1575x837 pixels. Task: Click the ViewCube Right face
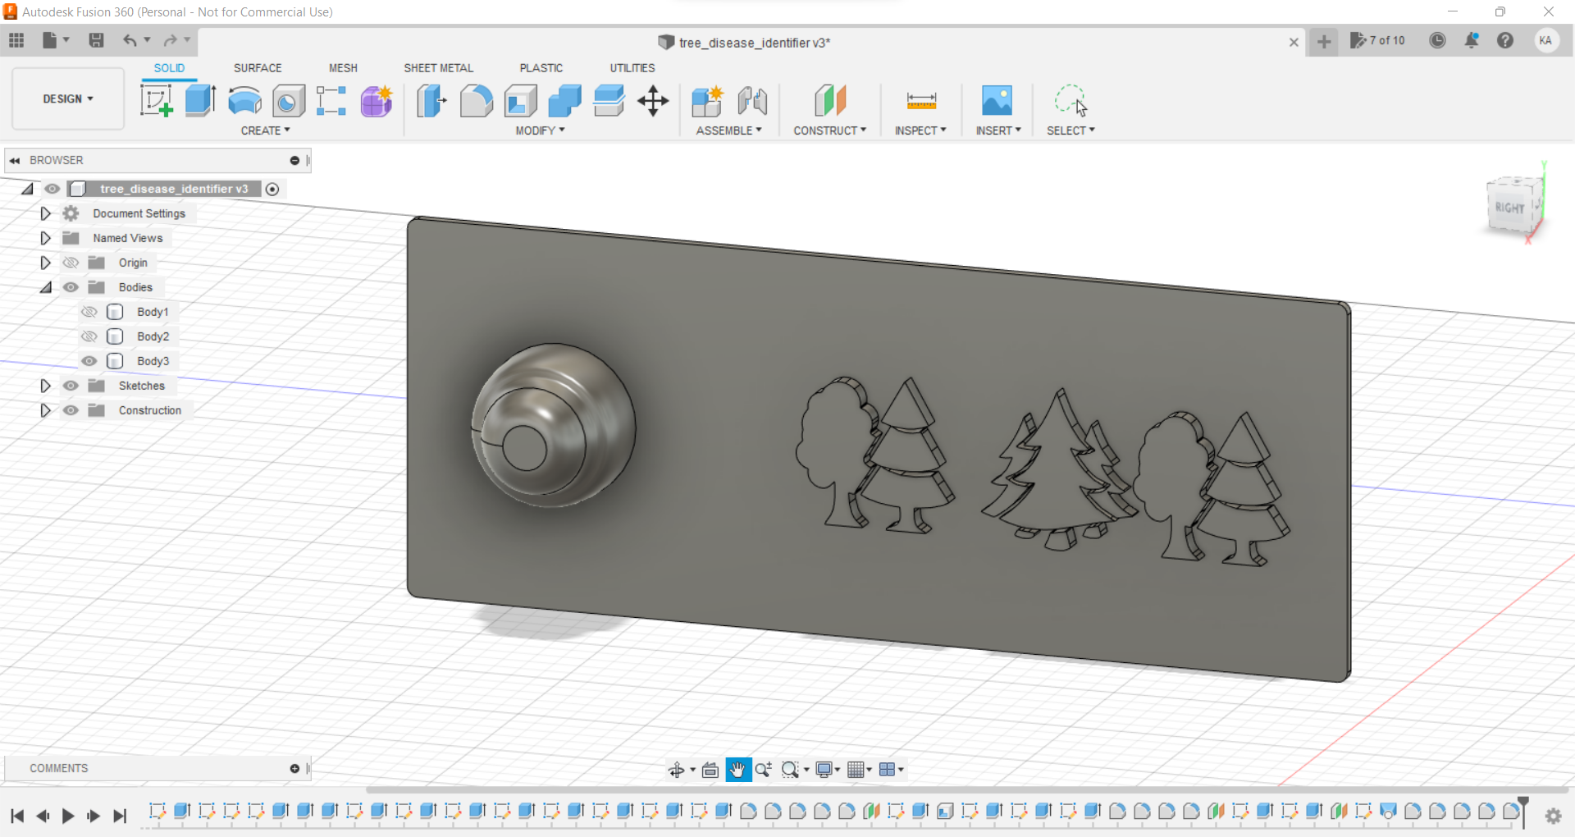[1509, 208]
